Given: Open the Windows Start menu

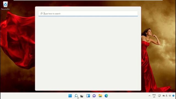Looking at the screenshot, I should [70, 96].
